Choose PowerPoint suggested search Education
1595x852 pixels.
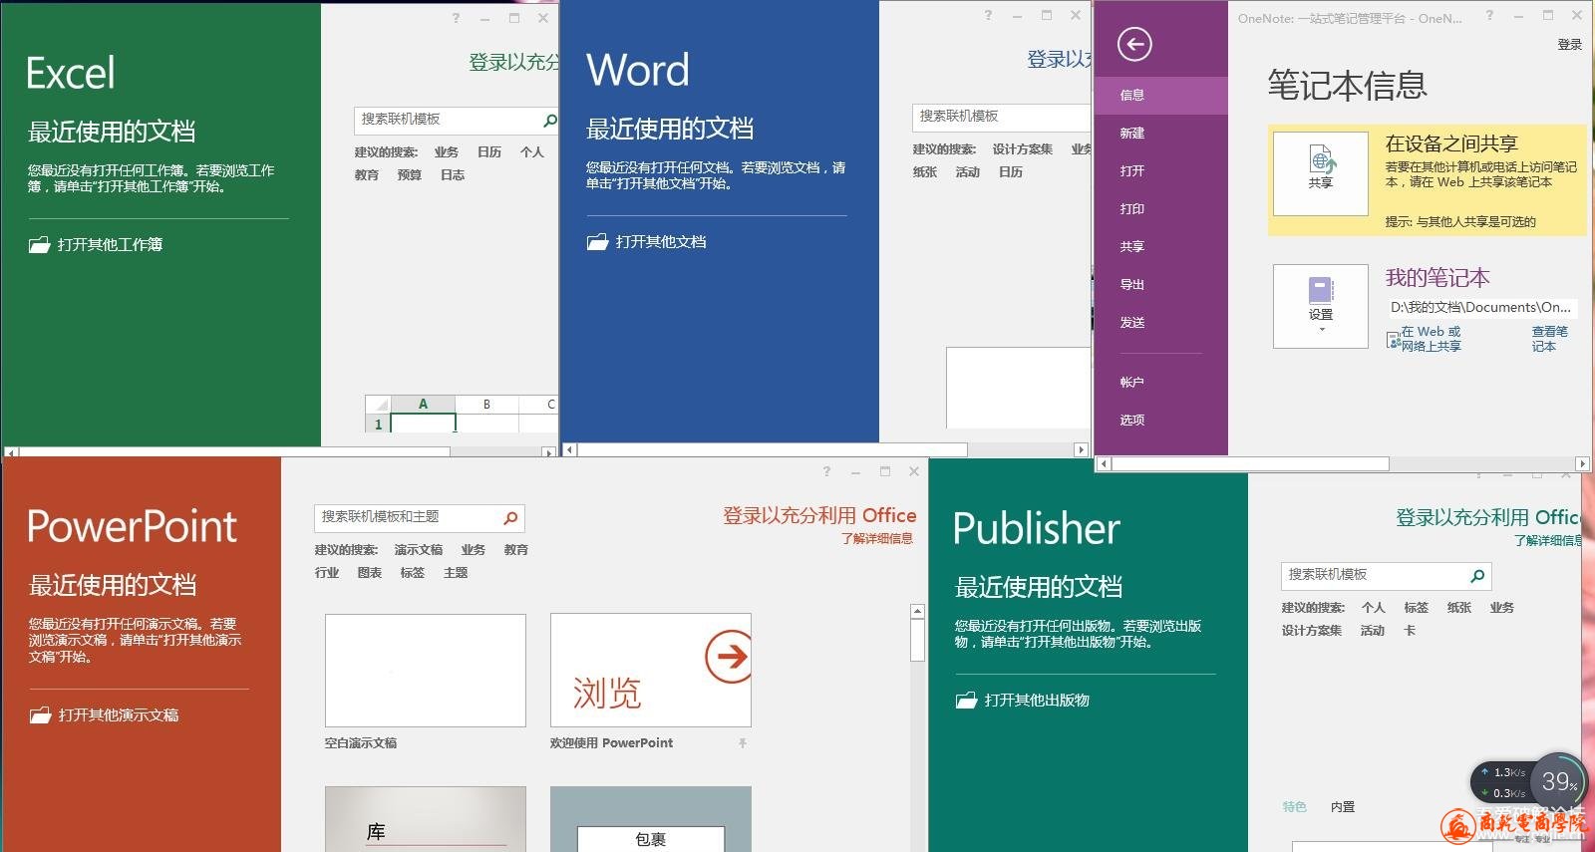[516, 550]
